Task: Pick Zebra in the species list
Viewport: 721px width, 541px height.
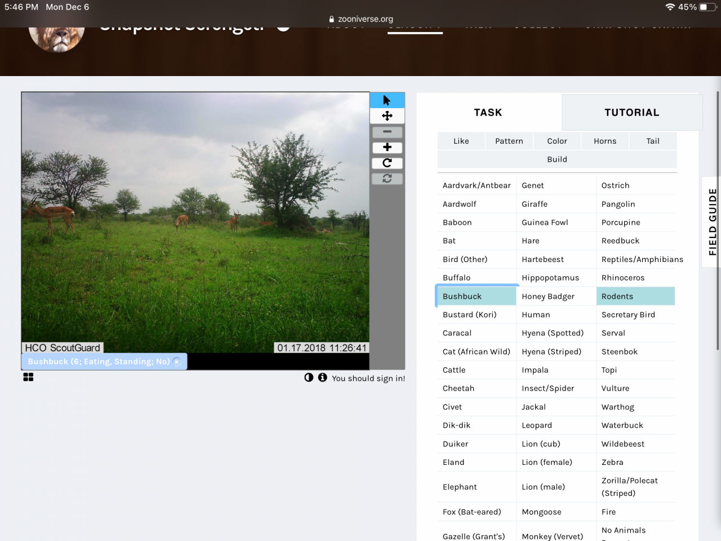Action: click(x=635, y=462)
